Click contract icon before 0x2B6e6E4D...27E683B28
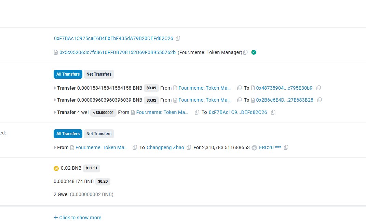This screenshot has width=366, height=221. [253, 100]
